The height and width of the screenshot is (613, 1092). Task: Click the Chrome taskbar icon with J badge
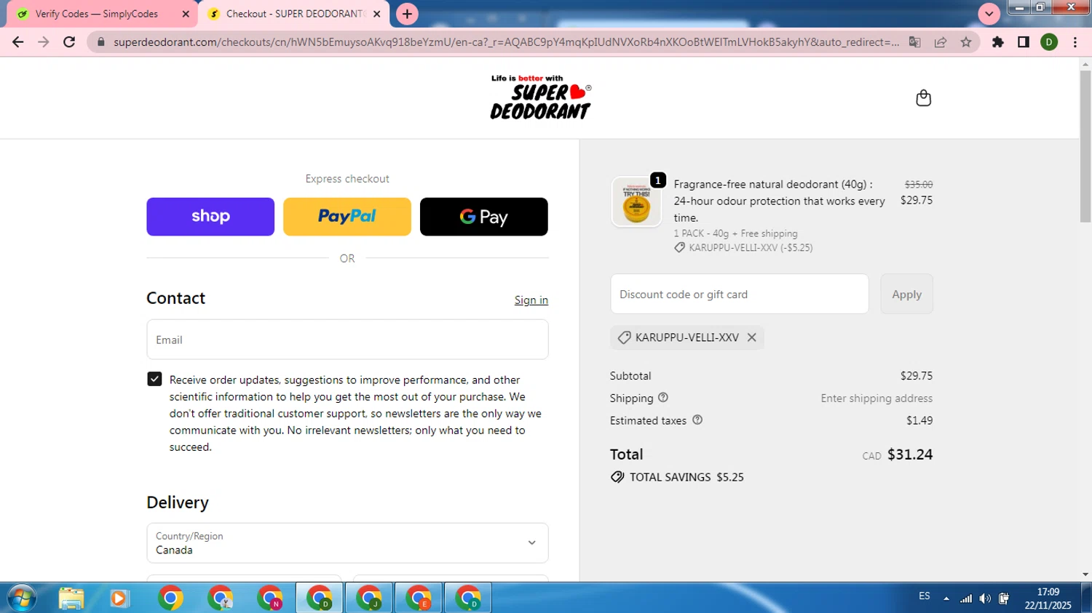point(368,598)
